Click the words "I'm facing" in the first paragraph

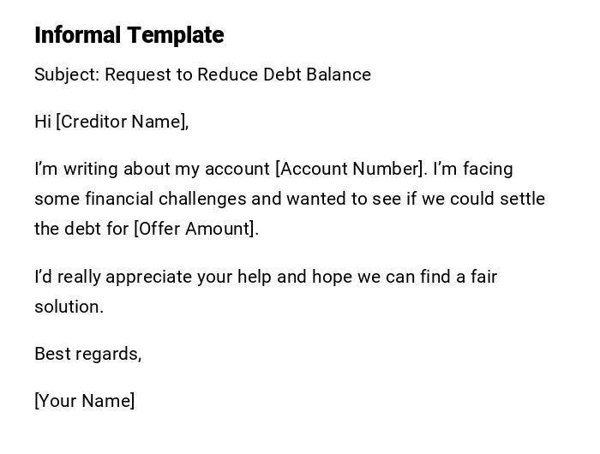[x=473, y=169]
